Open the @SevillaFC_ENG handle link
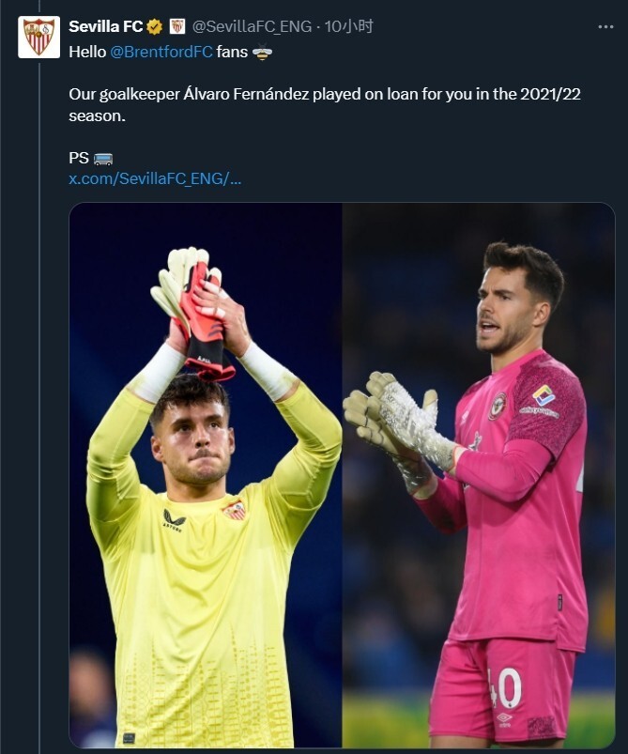 click(x=252, y=26)
